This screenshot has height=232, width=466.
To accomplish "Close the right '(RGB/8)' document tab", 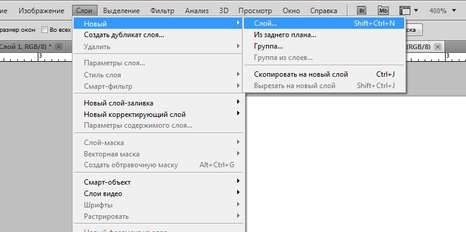I will [x=438, y=47].
